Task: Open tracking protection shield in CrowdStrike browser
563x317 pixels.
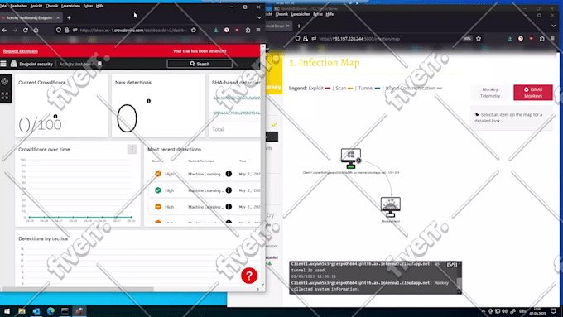Action: (x=59, y=30)
